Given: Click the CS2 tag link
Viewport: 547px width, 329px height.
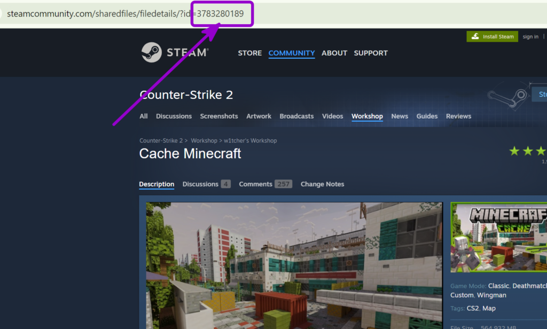Looking at the screenshot, I should [473, 308].
